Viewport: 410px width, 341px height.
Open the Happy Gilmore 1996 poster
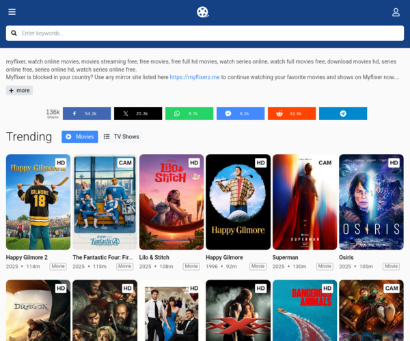point(238,202)
